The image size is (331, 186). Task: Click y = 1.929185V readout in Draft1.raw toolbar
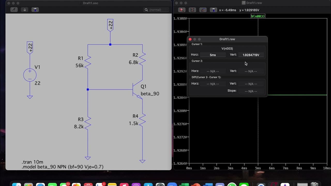[249, 10]
